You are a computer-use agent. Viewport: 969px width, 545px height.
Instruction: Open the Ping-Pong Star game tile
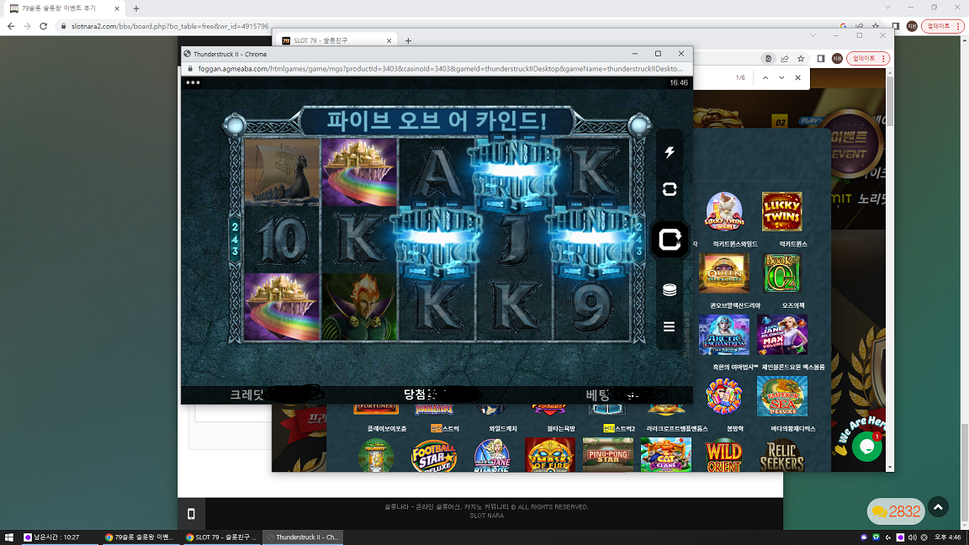[607, 455]
